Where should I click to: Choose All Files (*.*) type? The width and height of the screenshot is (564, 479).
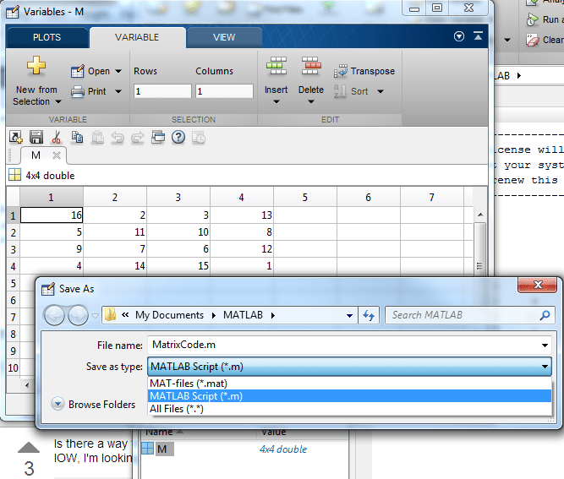point(349,409)
